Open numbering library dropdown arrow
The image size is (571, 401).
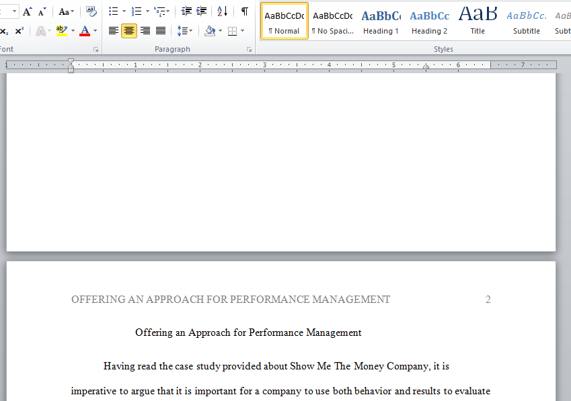click(x=147, y=11)
